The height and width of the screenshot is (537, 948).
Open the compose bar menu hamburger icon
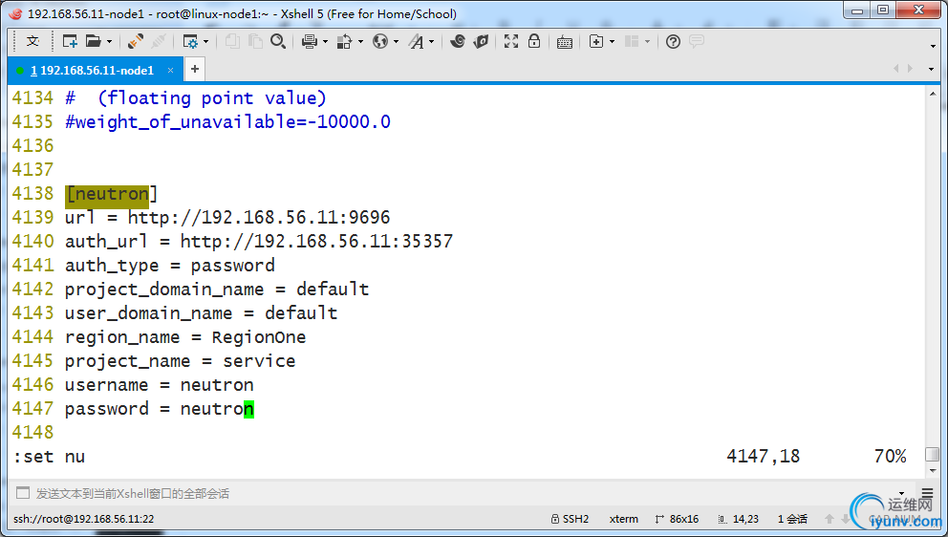point(927,493)
